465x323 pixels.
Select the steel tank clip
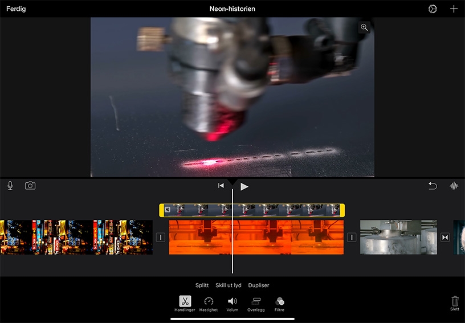[398, 237]
